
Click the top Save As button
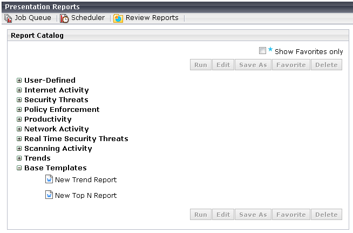(x=253, y=65)
